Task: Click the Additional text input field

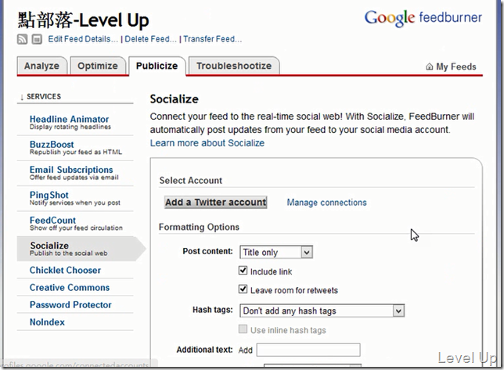Action: (308, 350)
